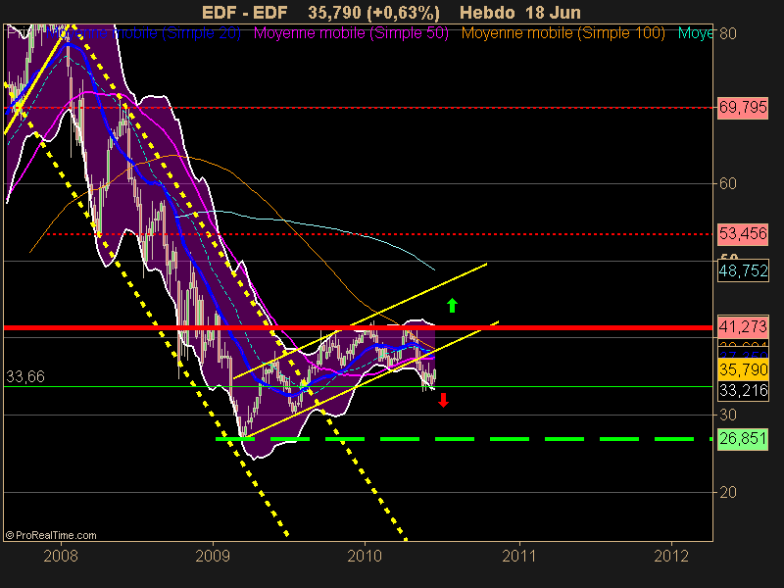This screenshot has height=588, width=784.
Task: Click the 20 price axis label
Action: pos(728,493)
